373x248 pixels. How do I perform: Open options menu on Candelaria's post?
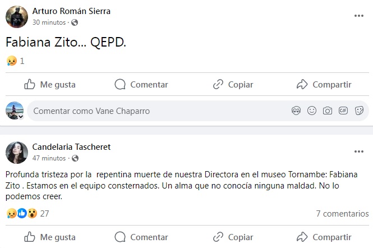[359, 151]
